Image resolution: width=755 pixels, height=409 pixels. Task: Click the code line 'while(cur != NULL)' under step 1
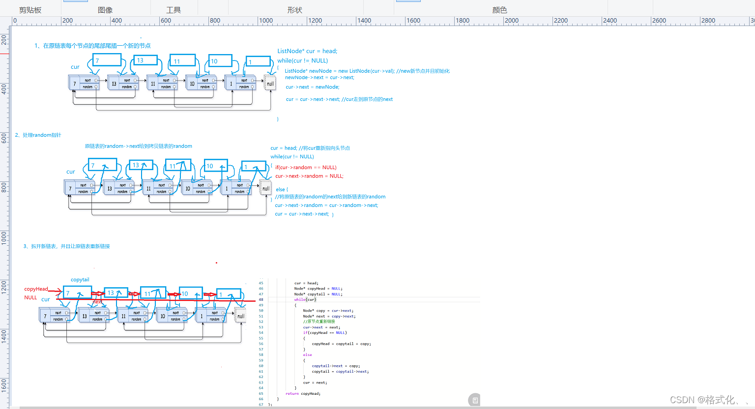tap(302, 61)
